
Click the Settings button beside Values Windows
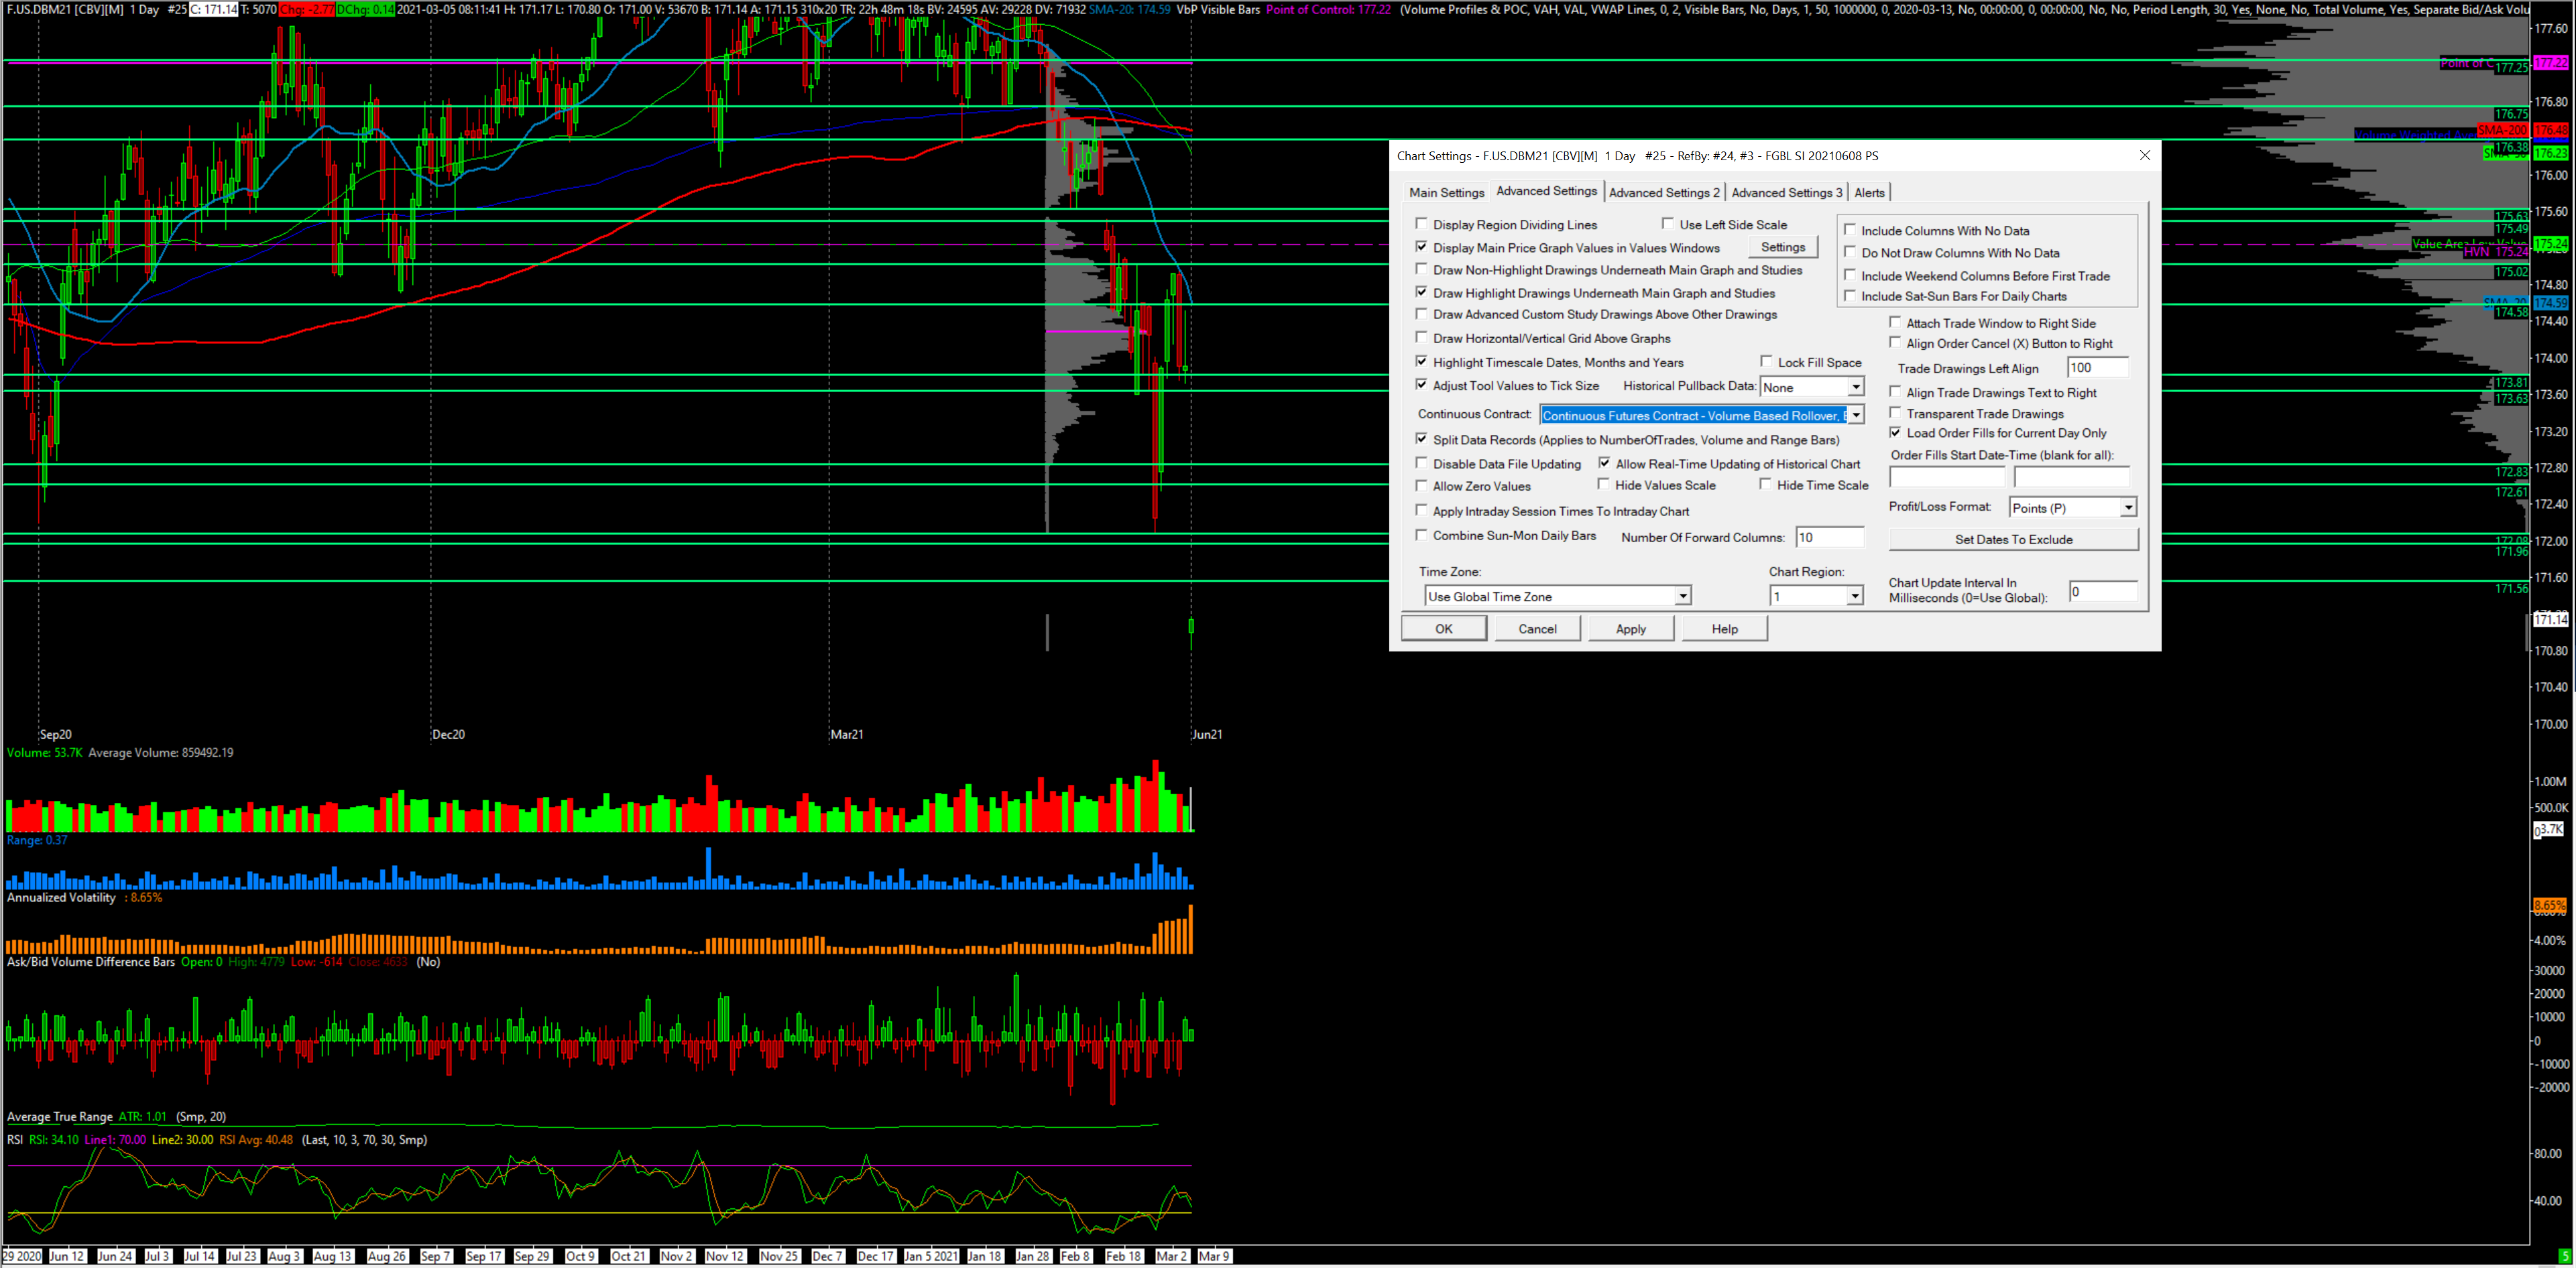(1782, 247)
